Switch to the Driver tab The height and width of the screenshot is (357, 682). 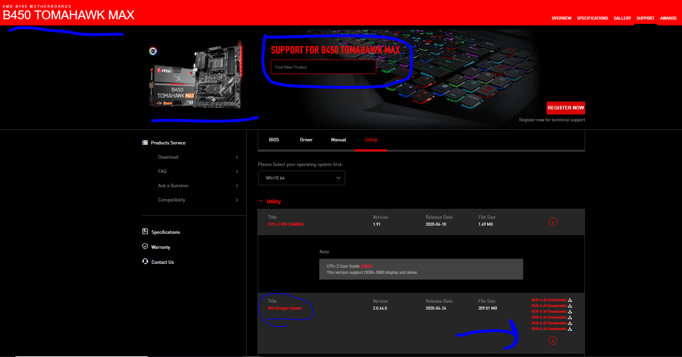coord(306,140)
